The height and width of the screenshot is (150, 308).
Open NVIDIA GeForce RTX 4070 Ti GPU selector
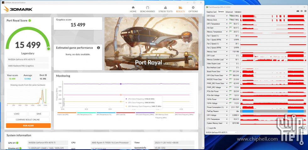pos(221,132)
